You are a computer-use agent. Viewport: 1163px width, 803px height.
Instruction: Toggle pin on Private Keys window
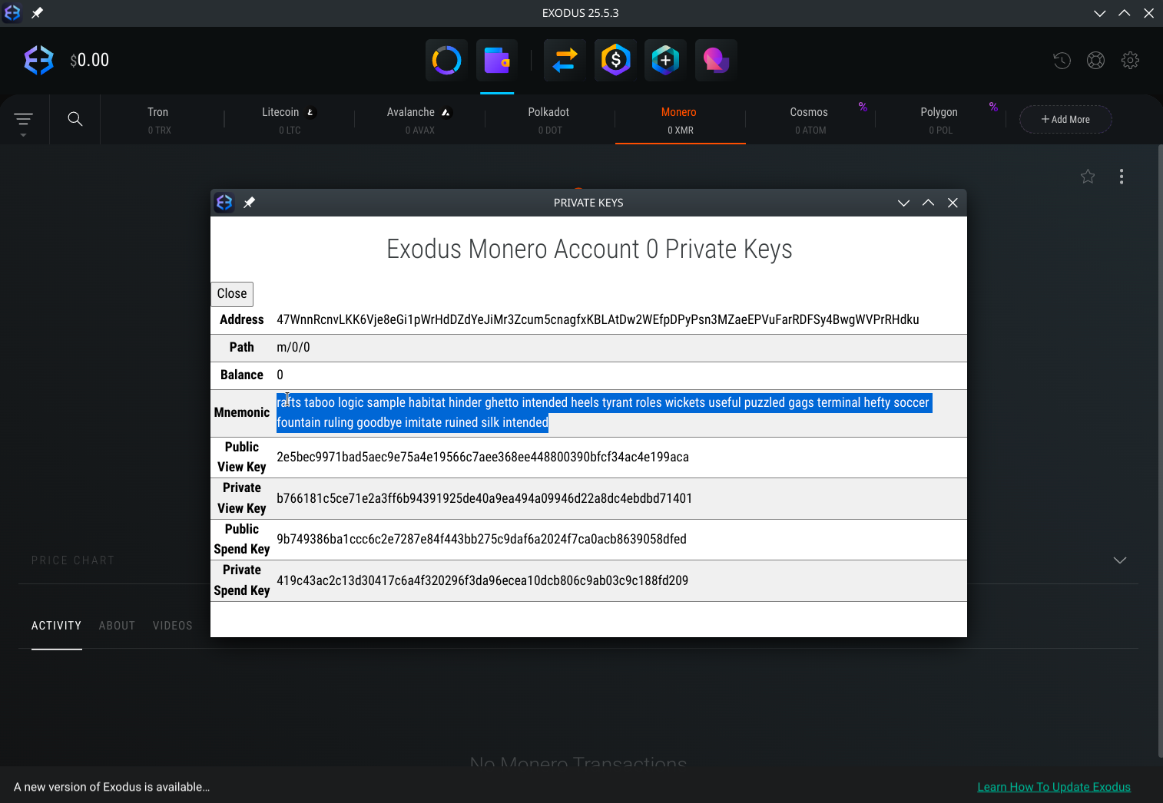249,203
